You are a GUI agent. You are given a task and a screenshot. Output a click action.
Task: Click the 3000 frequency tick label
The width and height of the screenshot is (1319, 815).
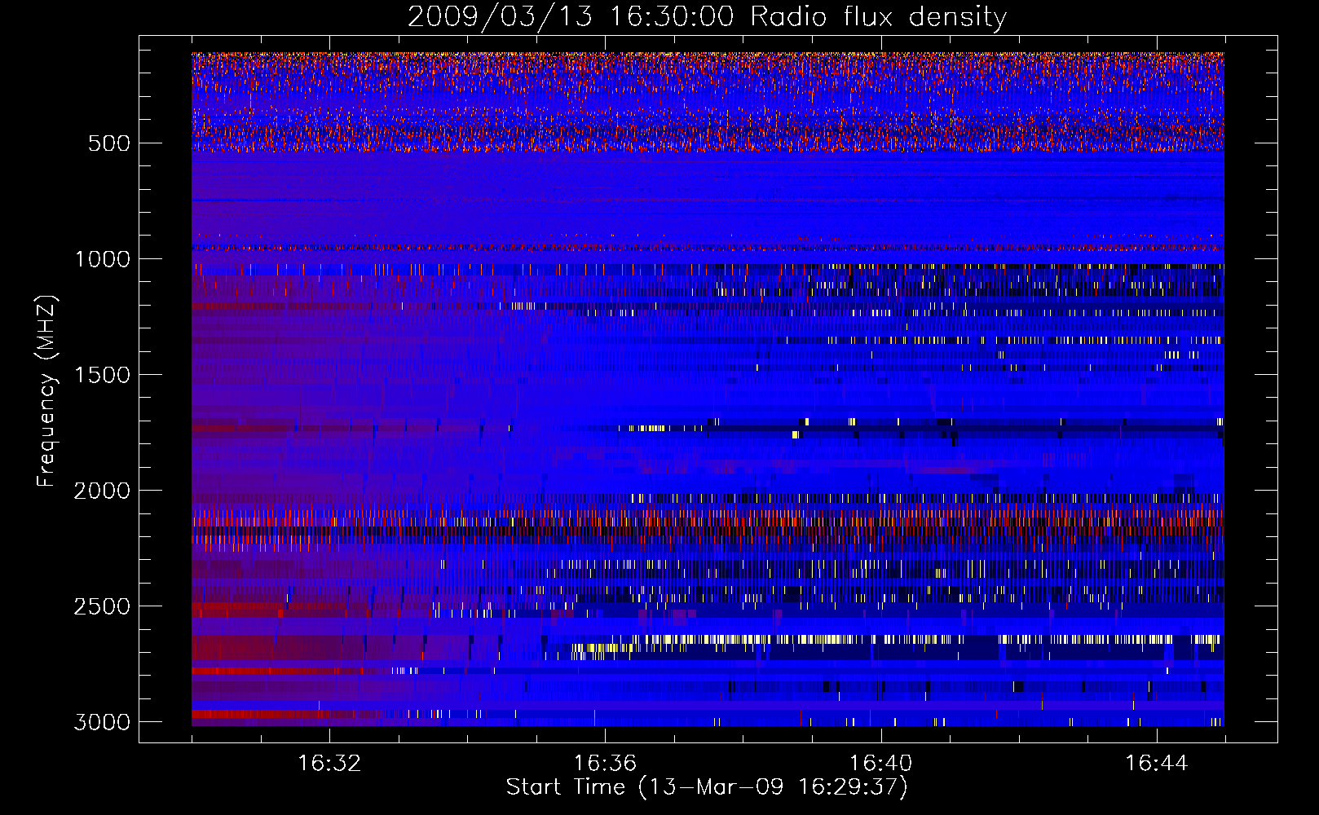click(103, 722)
